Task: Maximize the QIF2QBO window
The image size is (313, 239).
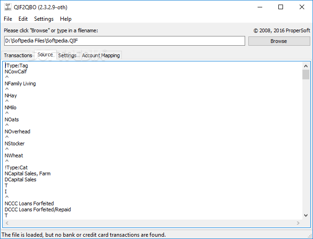Action: [281, 7]
